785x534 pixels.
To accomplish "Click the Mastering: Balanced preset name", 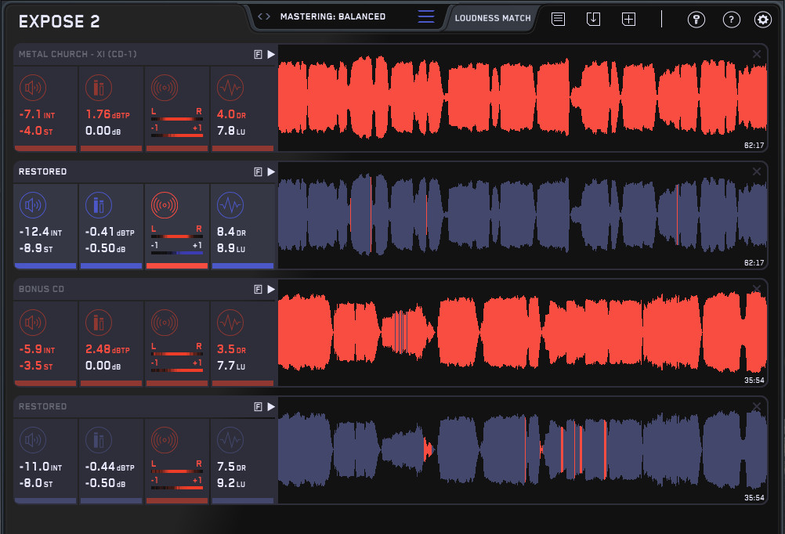I will pyautogui.click(x=333, y=16).
